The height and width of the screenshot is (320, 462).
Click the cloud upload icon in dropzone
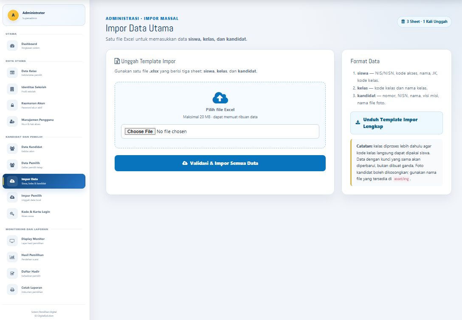[220, 98]
